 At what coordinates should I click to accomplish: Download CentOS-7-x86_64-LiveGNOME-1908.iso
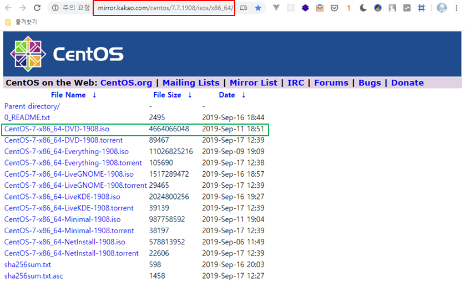tap(69, 174)
